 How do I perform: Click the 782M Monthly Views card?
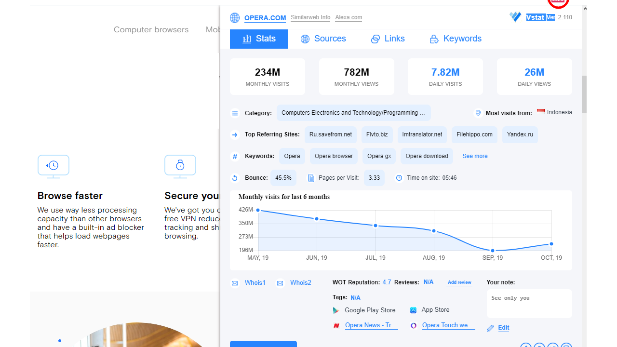point(357,77)
